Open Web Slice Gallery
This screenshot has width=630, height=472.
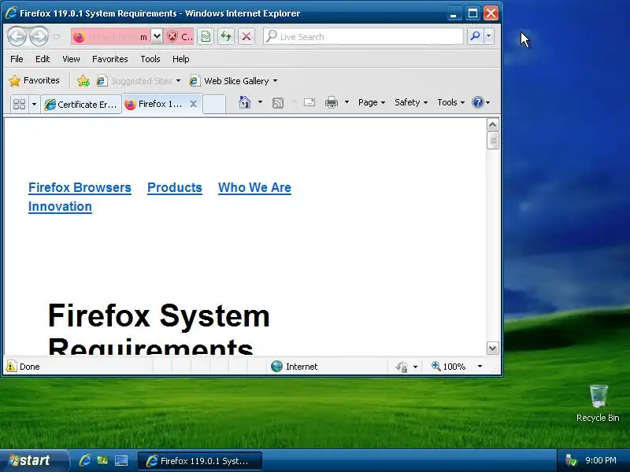(233, 81)
